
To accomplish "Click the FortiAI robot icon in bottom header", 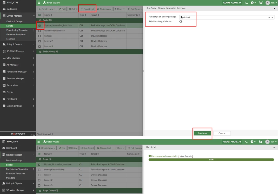I will [260, 142].
